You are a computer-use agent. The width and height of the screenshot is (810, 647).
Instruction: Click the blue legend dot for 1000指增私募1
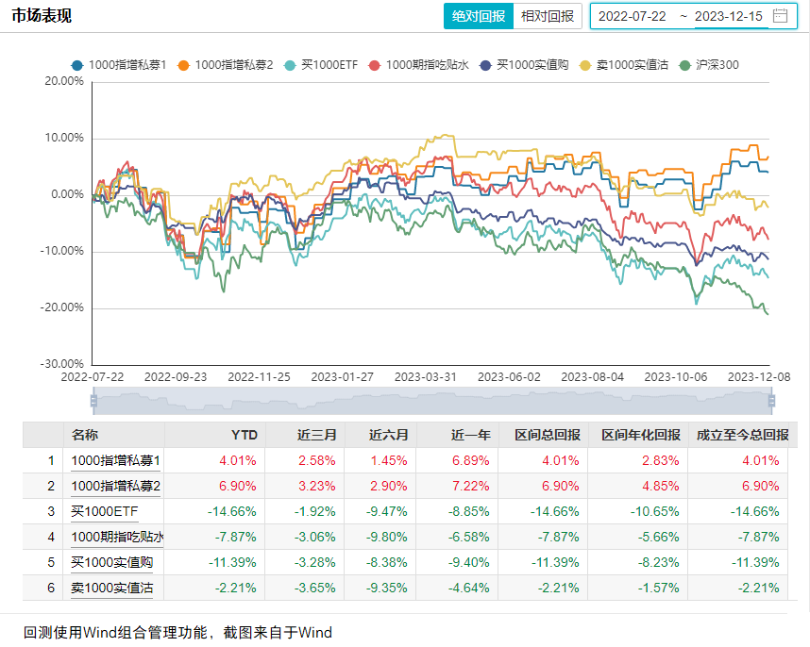point(76,65)
